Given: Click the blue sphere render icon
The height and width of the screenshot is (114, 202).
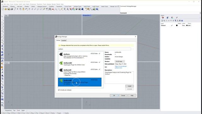Looking at the screenshot, I should [x=82, y=9].
